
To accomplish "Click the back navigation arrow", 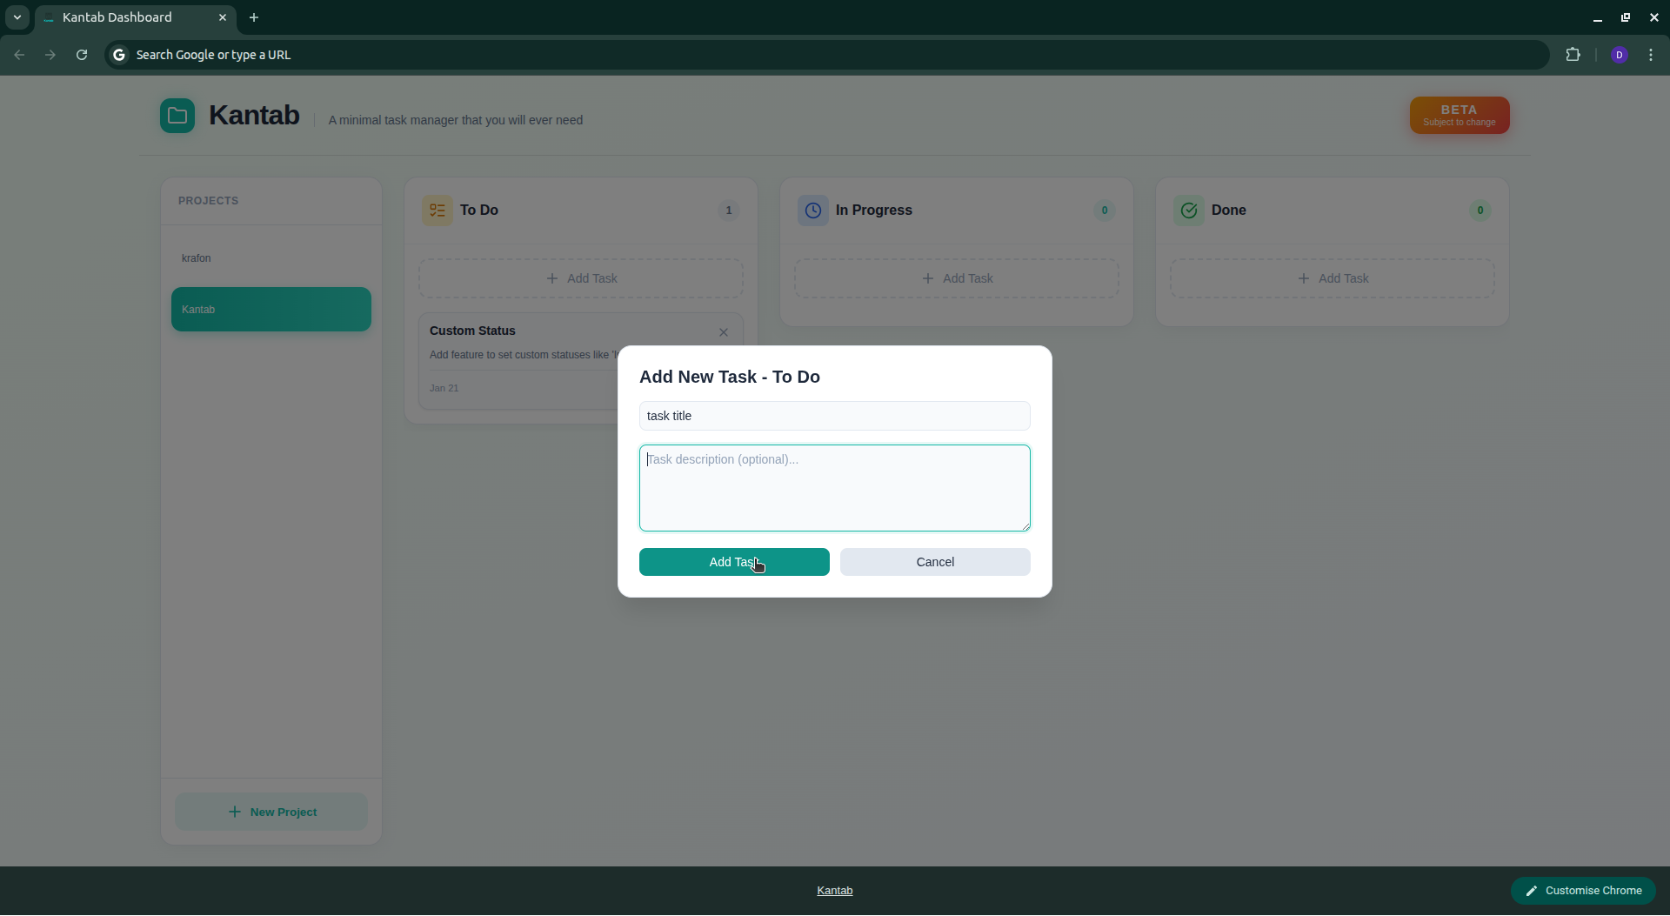I will point(18,54).
